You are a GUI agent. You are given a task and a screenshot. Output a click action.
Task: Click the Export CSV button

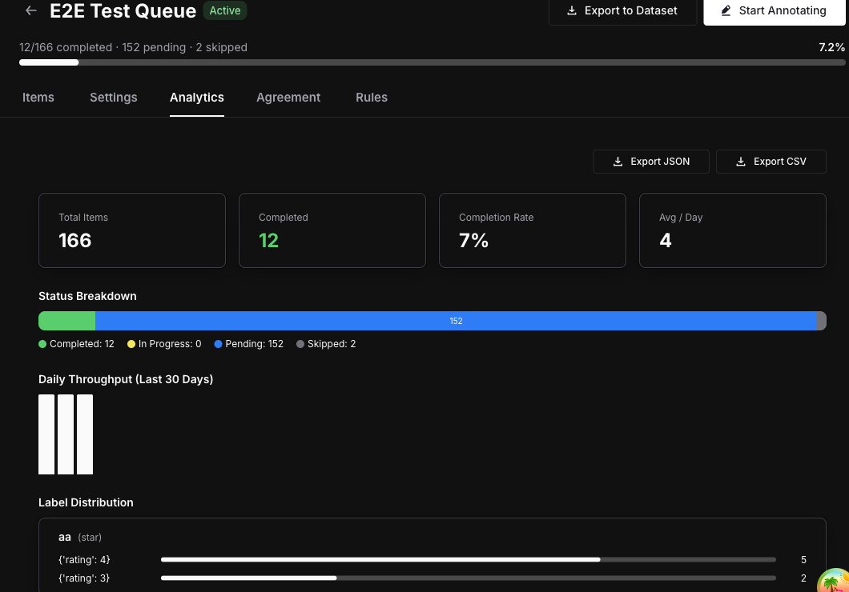click(771, 161)
